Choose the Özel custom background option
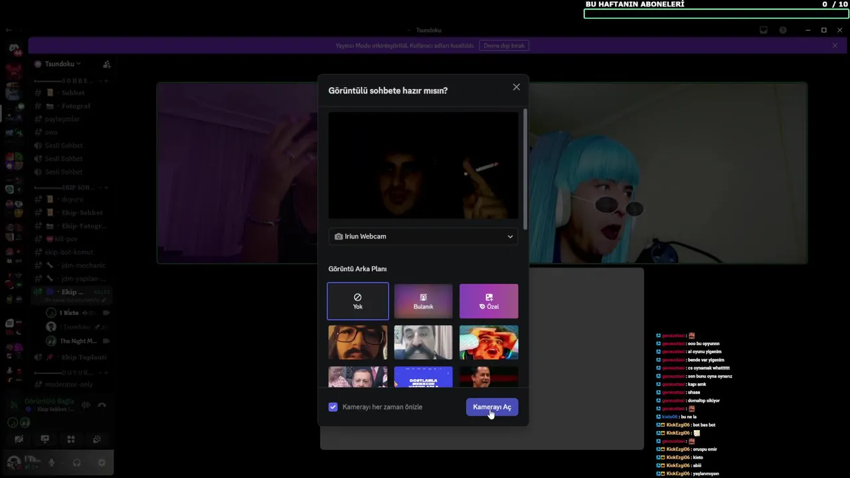 pos(489,301)
